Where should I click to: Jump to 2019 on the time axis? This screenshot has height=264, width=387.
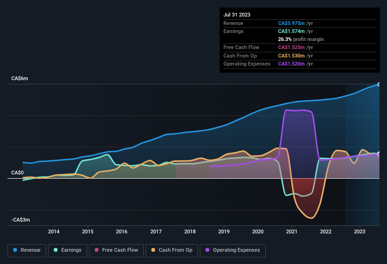(x=224, y=232)
